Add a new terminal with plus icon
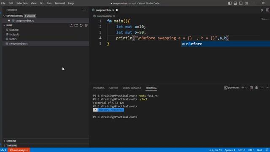Screen dimensions: 270x152 click(x=243, y=88)
